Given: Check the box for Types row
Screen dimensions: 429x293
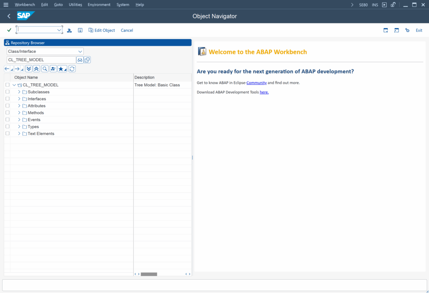Looking at the screenshot, I should click(x=8, y=126).
